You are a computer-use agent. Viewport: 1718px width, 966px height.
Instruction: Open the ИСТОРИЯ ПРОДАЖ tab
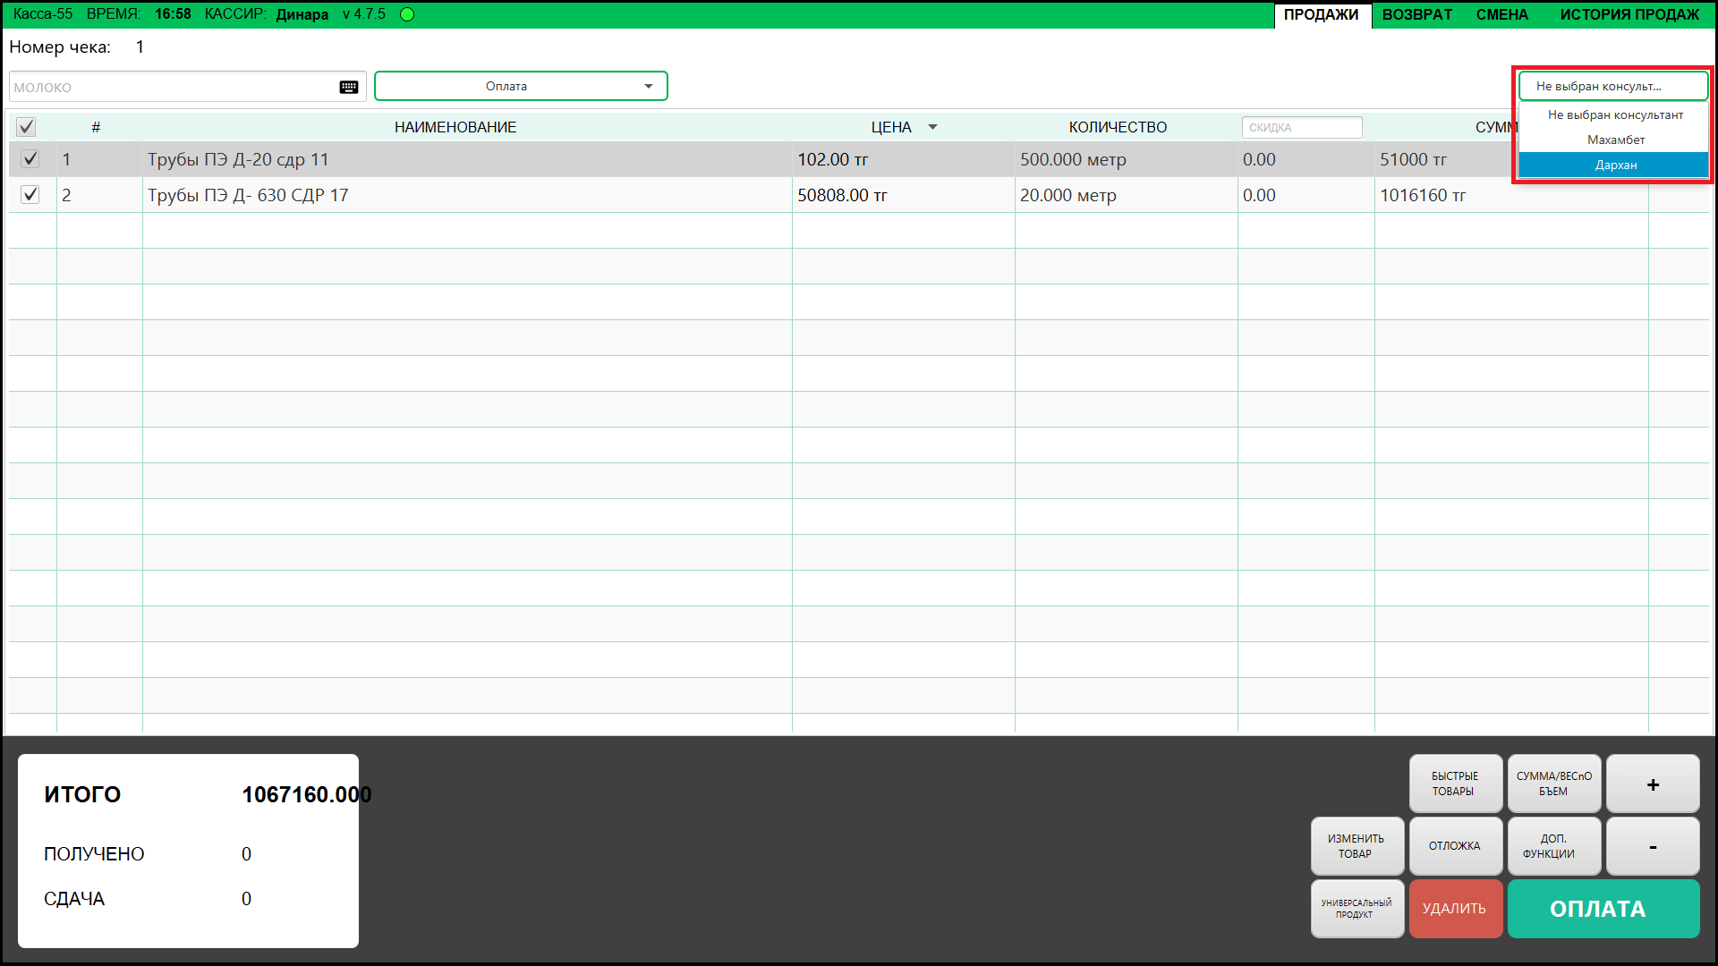point(1629,14)
